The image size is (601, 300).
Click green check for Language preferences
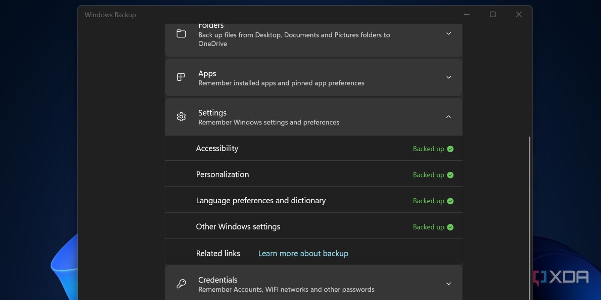pos(450,201)
